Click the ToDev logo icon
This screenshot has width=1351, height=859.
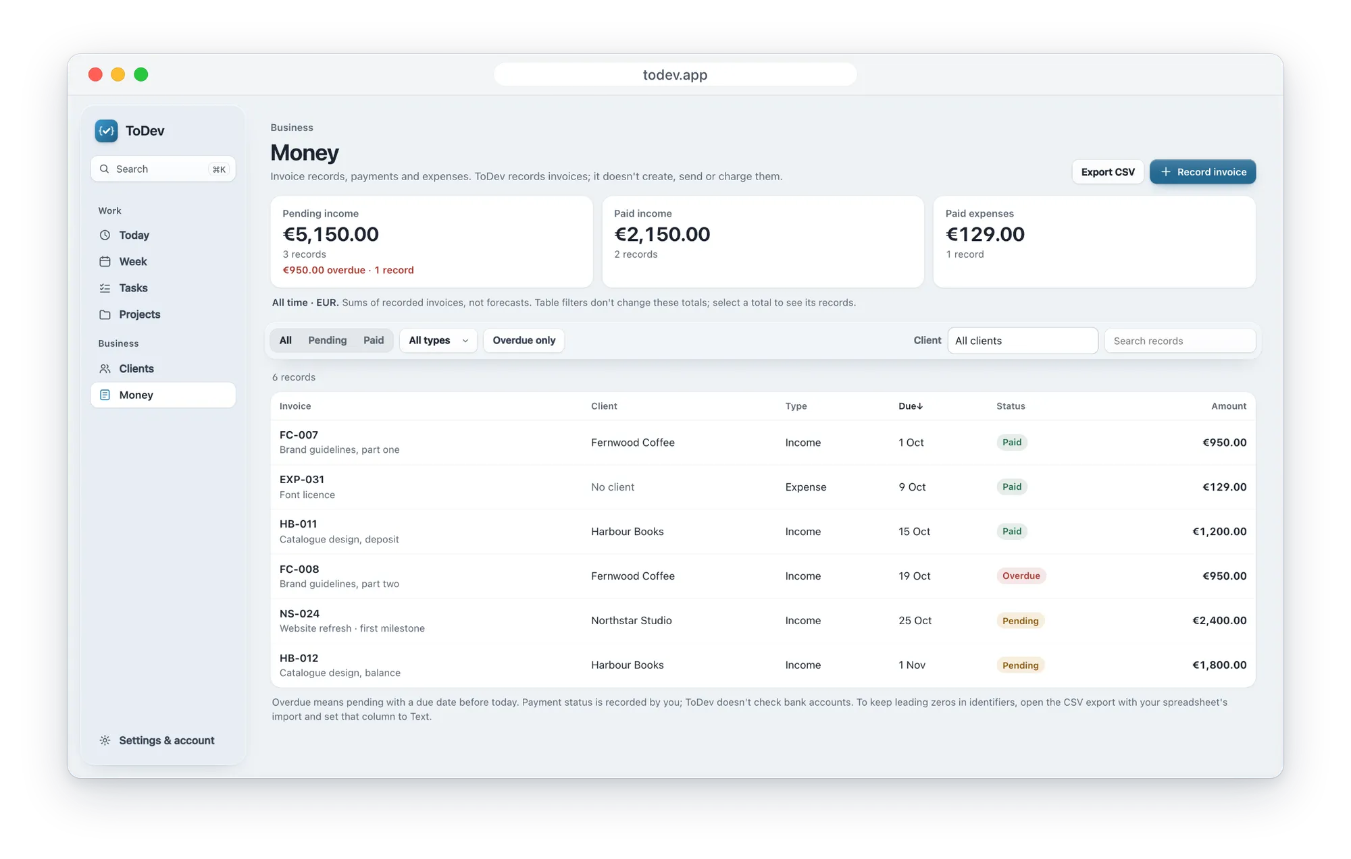[106, 131]
